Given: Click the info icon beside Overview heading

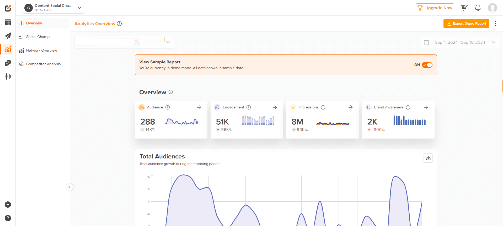Looking at the screenshot, I should tap(171, 92).
